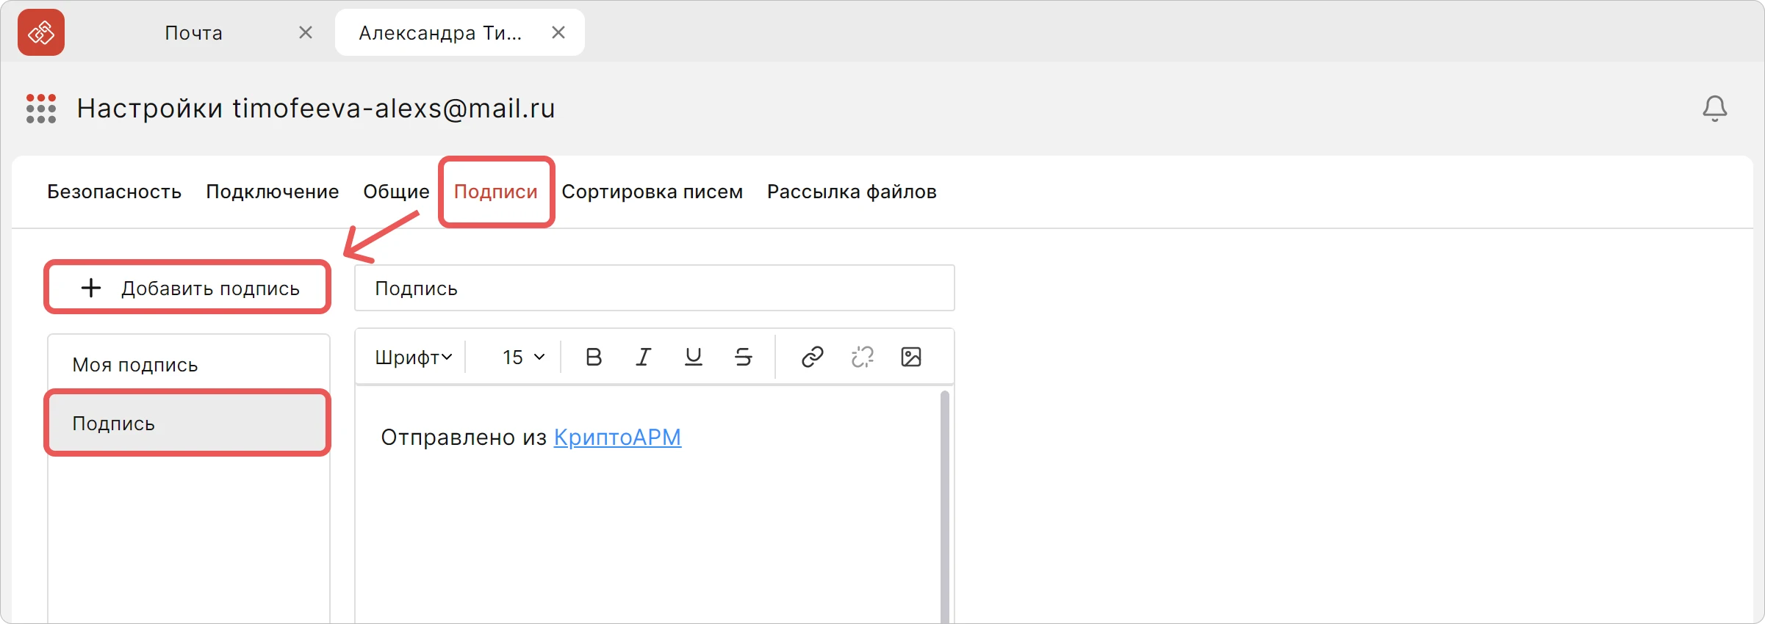The height and width of the screenshot is (624, 1765).
Task: Open the Шрифт font dropdown
Action: (414, 357)
